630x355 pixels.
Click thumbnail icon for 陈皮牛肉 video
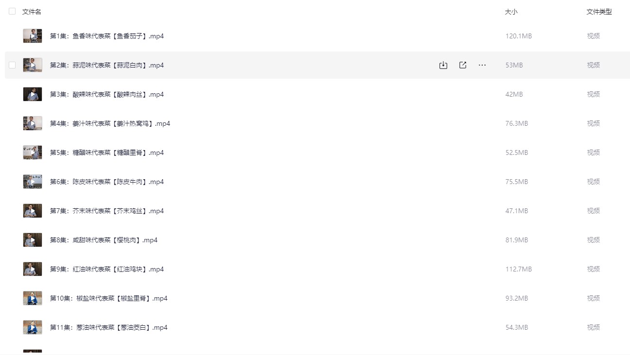click(x=33, y=182)
